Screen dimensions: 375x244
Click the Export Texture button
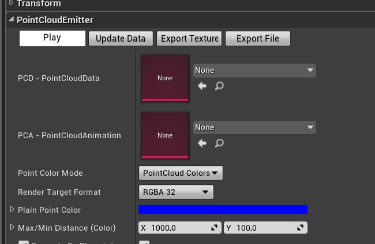point(189,39)
